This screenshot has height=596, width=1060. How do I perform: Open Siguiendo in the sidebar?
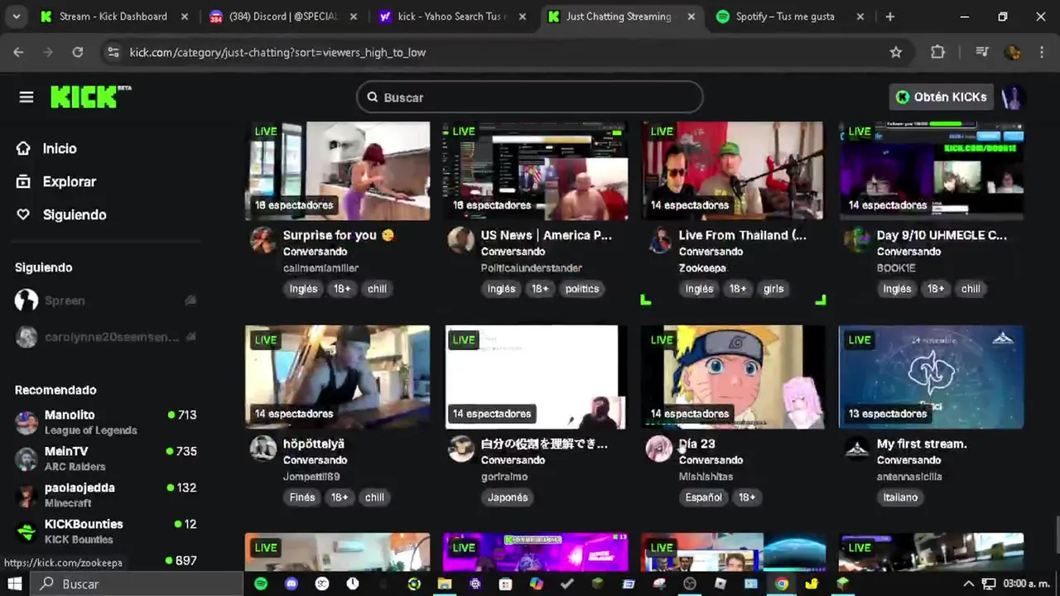[75, 214]
